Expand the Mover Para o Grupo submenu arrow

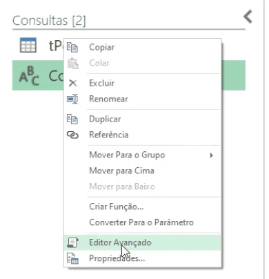click(x=211, y=155)
